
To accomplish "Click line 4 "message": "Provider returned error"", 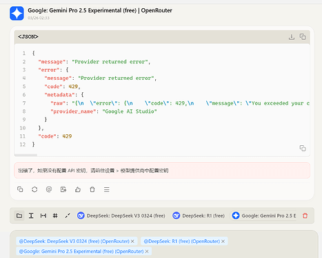I will click(101, 78).
